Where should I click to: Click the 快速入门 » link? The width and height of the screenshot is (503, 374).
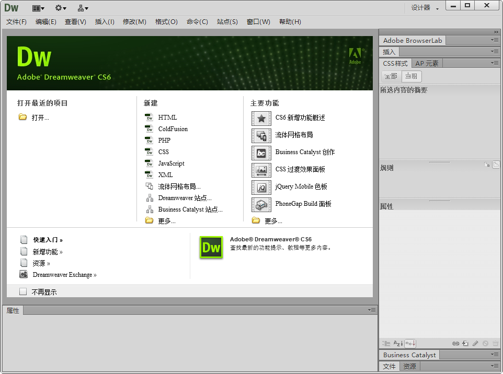pos(48,240)
